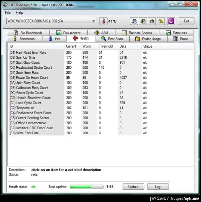Click the 140 threshold value
Image resolution: width=201 pixels, height=202 pixels.
102,68
